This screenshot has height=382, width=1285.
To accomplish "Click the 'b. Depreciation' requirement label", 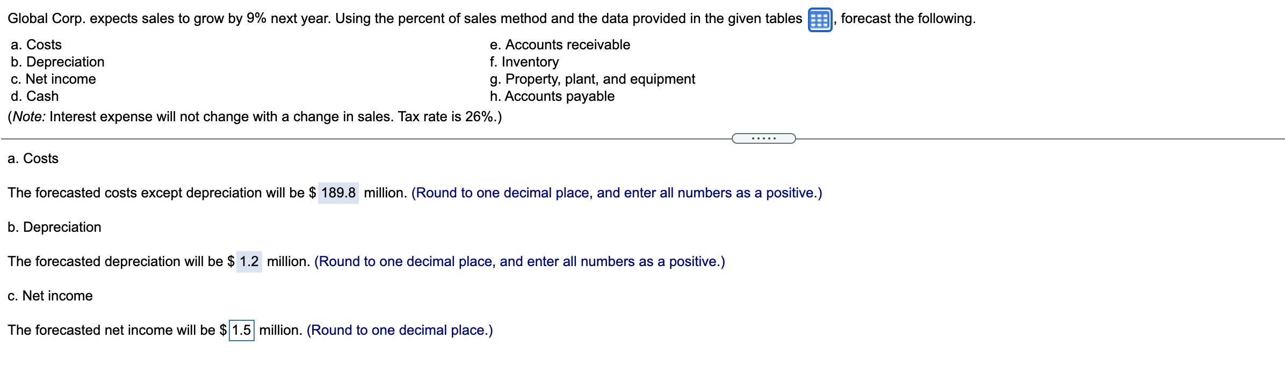I will [56, 62].
